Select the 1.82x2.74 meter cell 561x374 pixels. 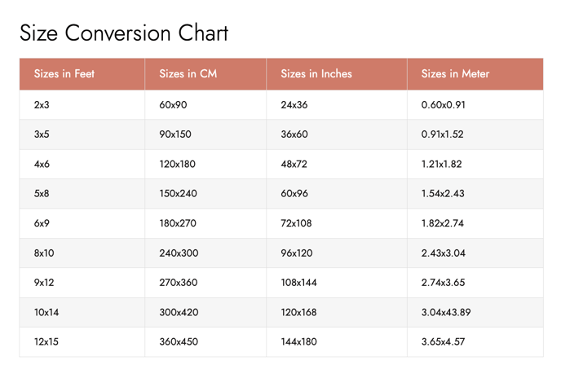[x=442, y=223]
